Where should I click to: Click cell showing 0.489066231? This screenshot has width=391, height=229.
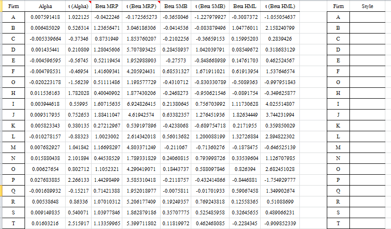pos(280,212)
